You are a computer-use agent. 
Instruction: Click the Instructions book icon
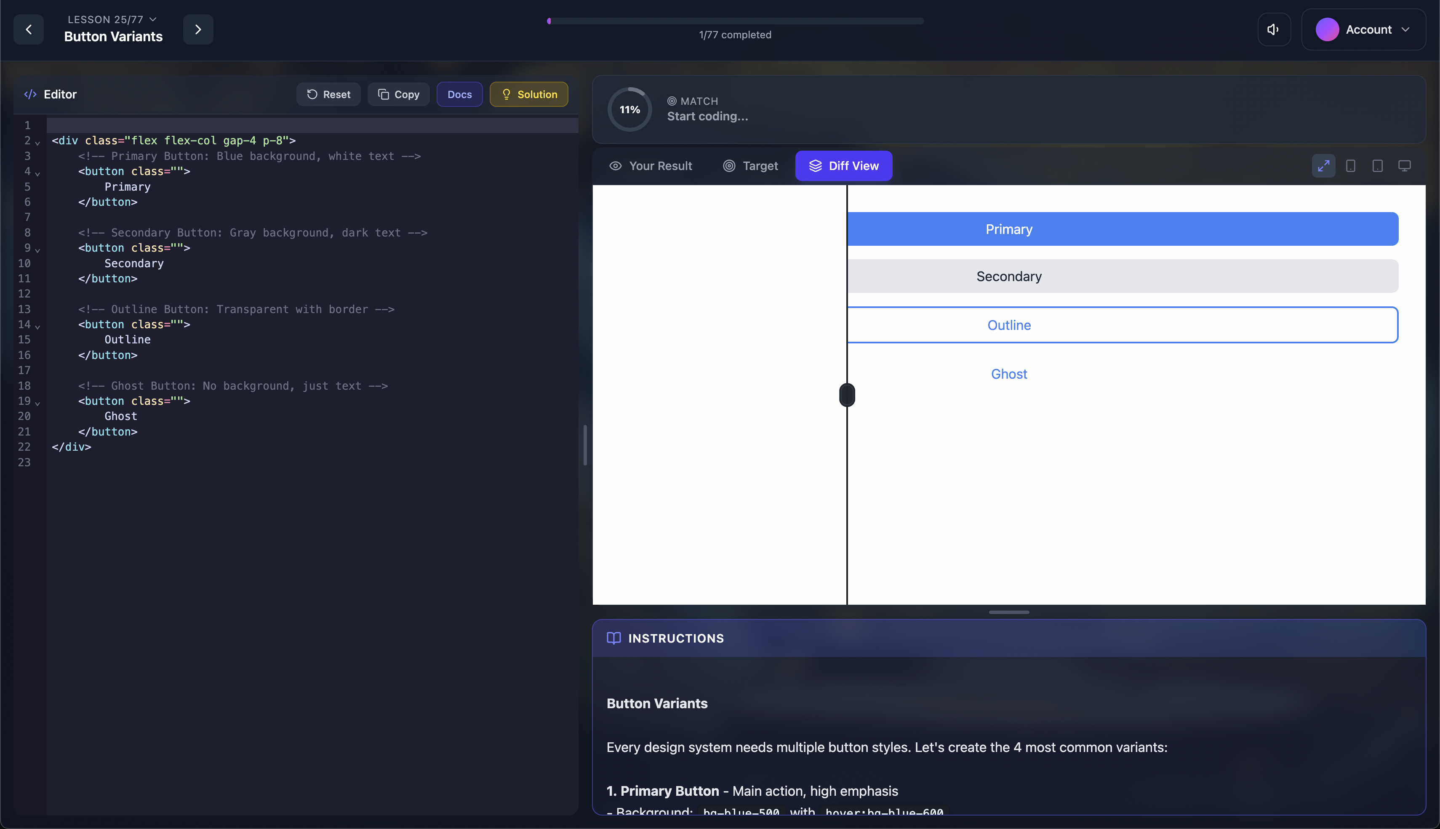615,638
